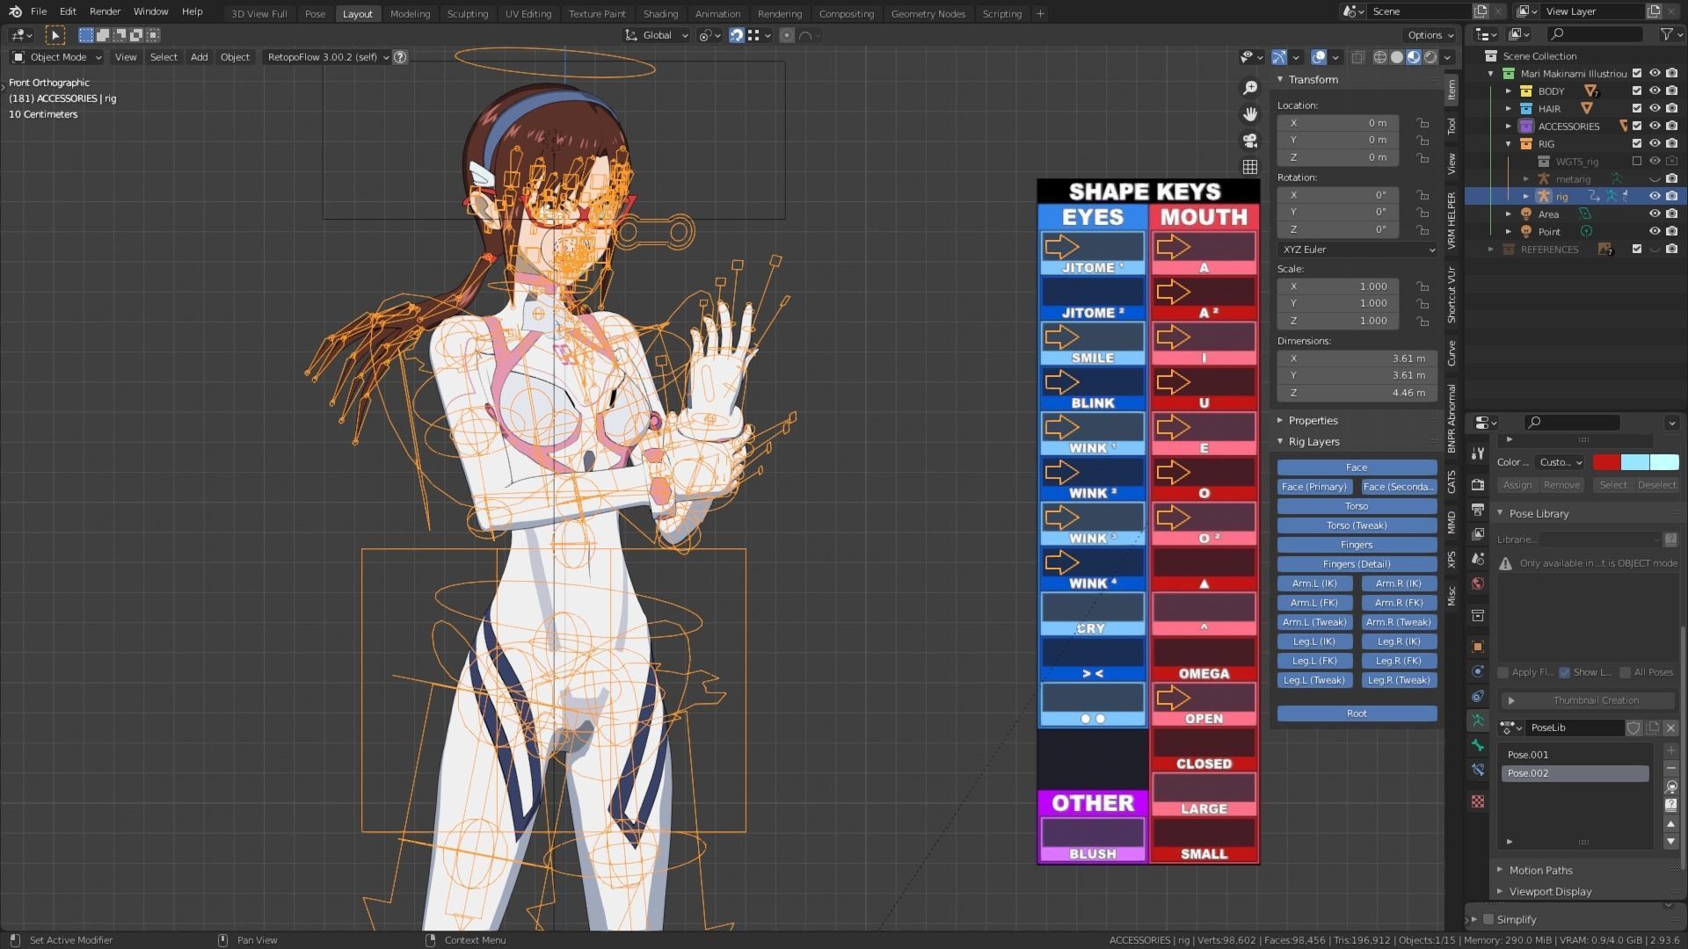Screen dimensions: 1688x949
Task: Toggle Show L... checkbox in Pose Library
Action: pyautogui.click(x=1564, y=672)
